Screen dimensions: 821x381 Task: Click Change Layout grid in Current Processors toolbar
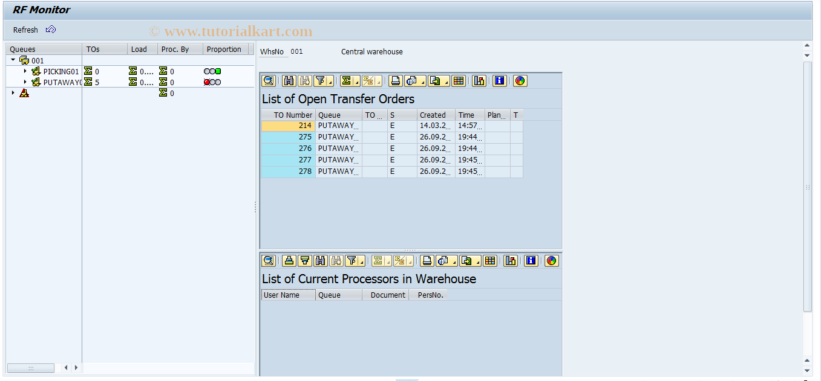490,261
